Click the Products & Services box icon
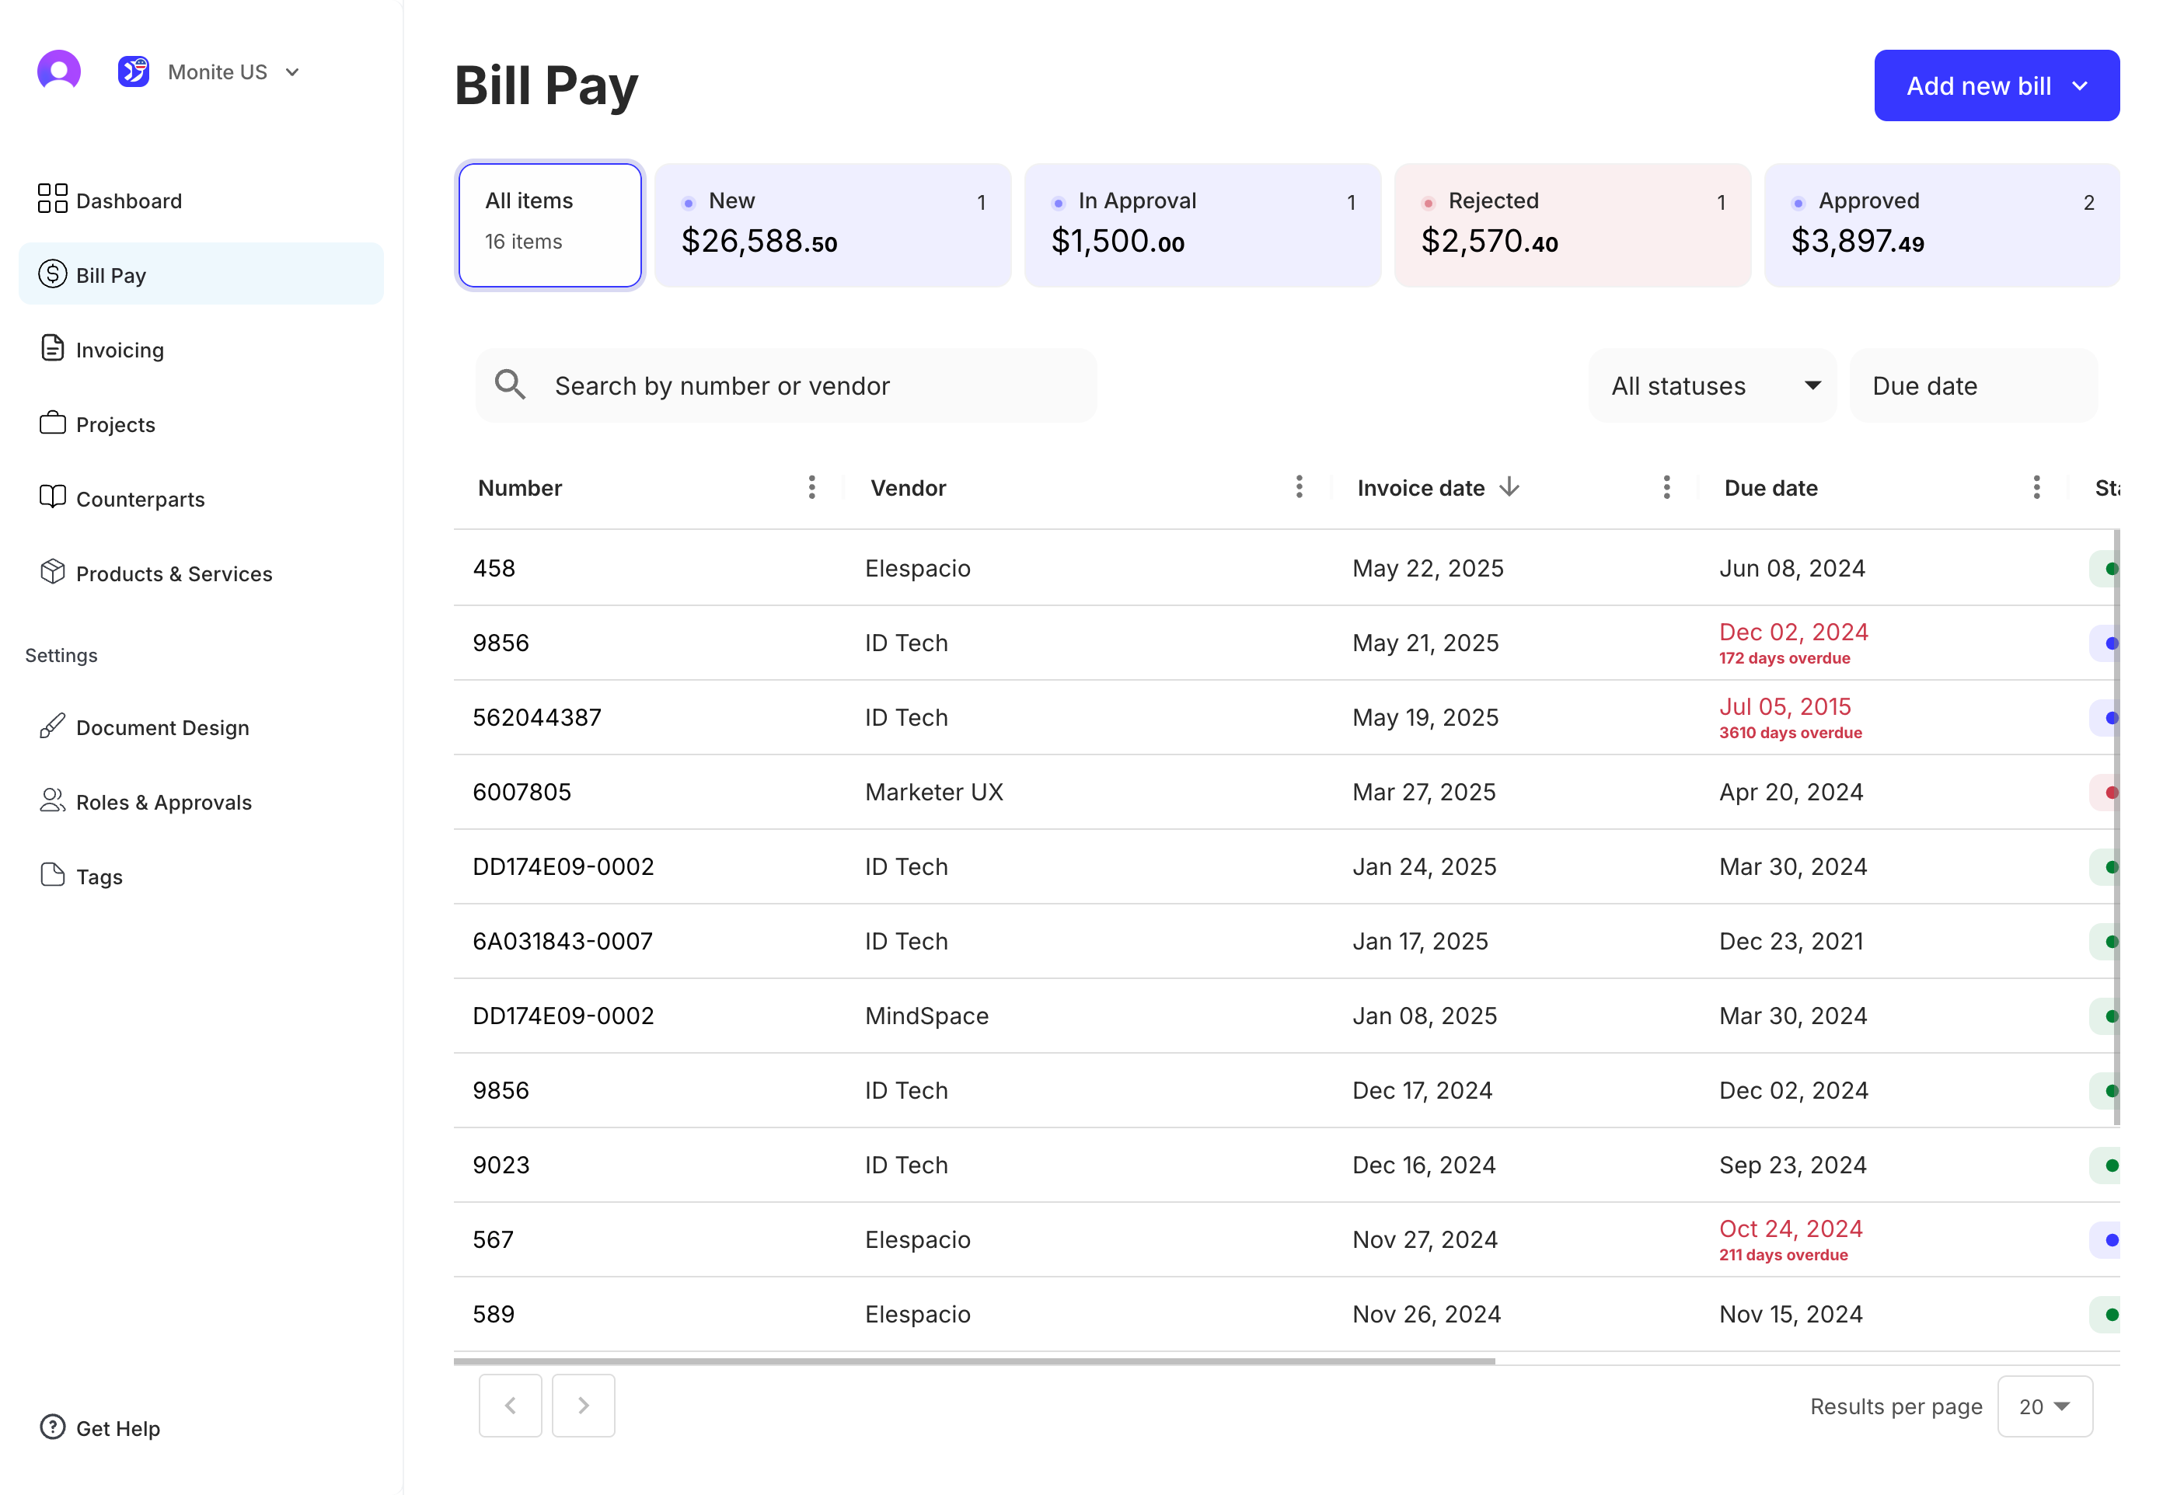Image resolution: width=2170 pixels, height=1495 pixels. [53, 573]
